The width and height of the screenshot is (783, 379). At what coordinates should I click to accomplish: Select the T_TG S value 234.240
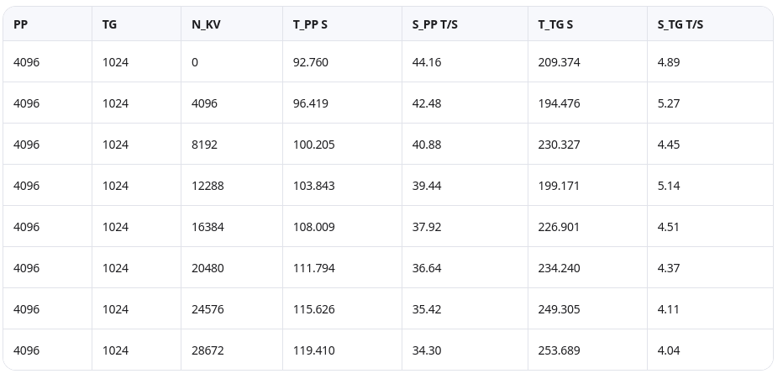pyautogui.click(x=559, y=268)
